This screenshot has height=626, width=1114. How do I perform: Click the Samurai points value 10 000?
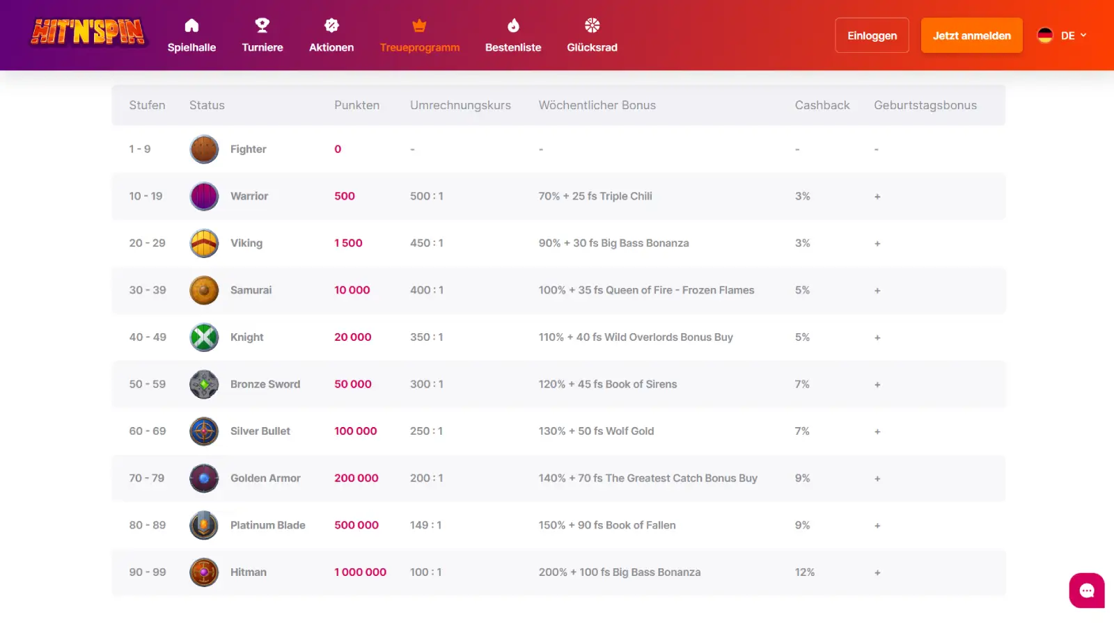pyautogui.click(x=352, y=290)
